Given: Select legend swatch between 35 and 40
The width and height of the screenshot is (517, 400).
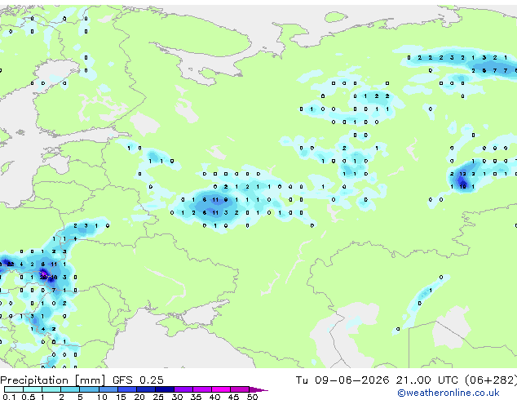Looking at the screenshot, I should 202,389.
